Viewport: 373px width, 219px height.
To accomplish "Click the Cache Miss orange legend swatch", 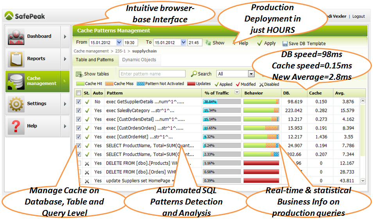I will pyautogui.click(x=109, y=84).
